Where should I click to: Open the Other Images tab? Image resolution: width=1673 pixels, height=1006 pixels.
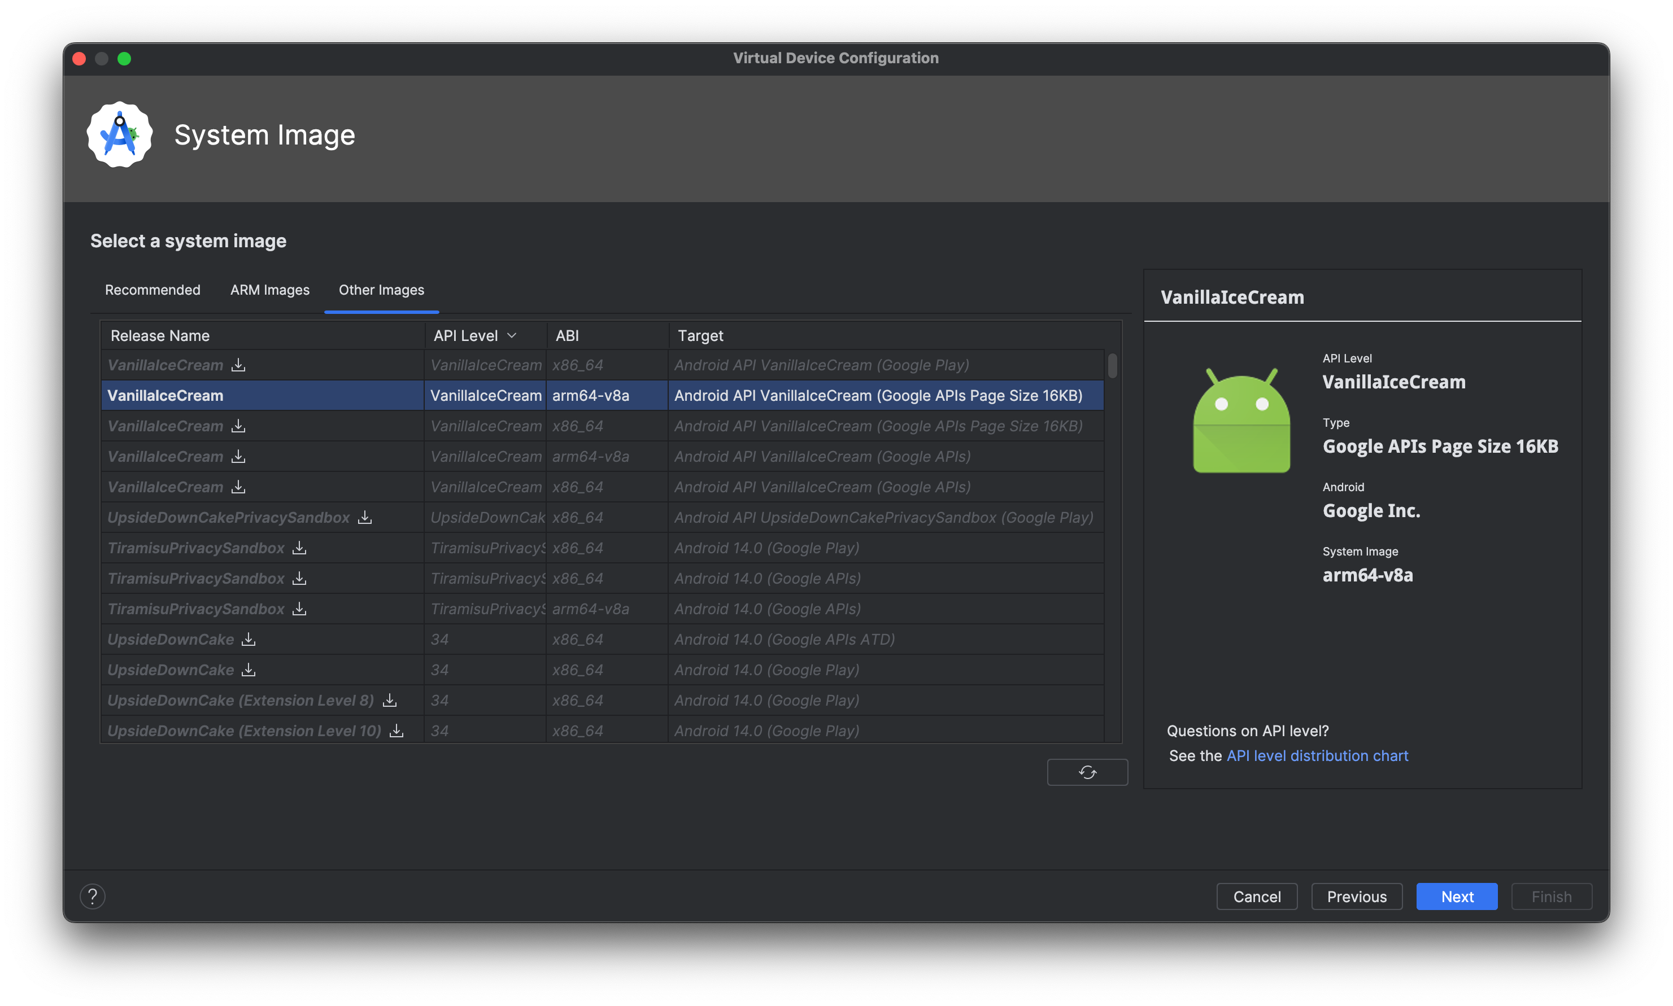coord(380,289)
